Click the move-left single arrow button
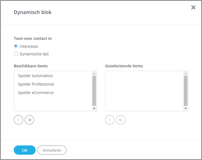202x160 pixels. pyautogui.click(x=110, y=120)
